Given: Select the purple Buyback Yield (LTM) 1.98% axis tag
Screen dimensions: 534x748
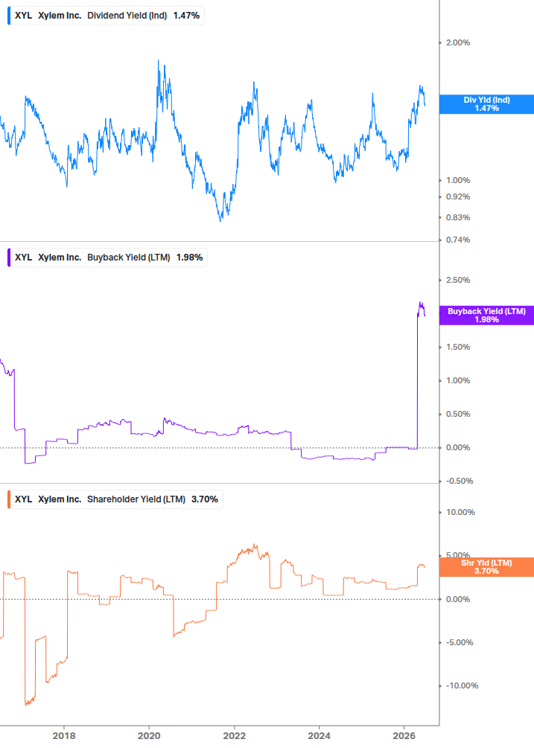Looking at the screenshot, I should [486, 316].
